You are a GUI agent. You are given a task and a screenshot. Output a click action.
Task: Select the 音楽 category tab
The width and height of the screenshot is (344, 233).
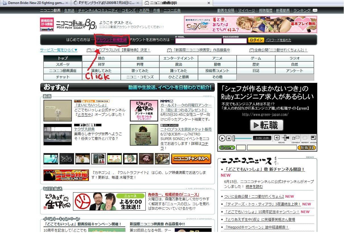click(x=140, y=58)
